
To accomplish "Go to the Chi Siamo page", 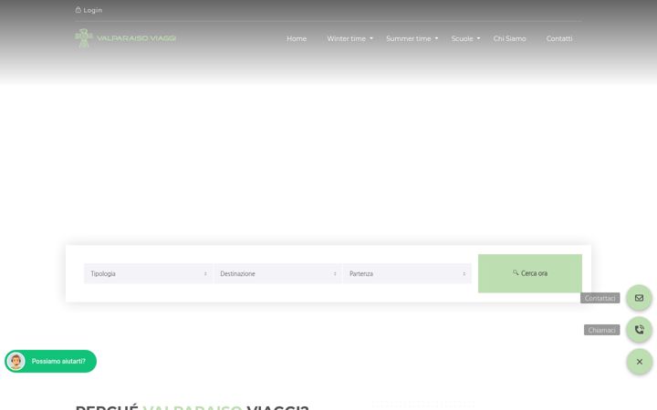I will (x=509, y=38).
